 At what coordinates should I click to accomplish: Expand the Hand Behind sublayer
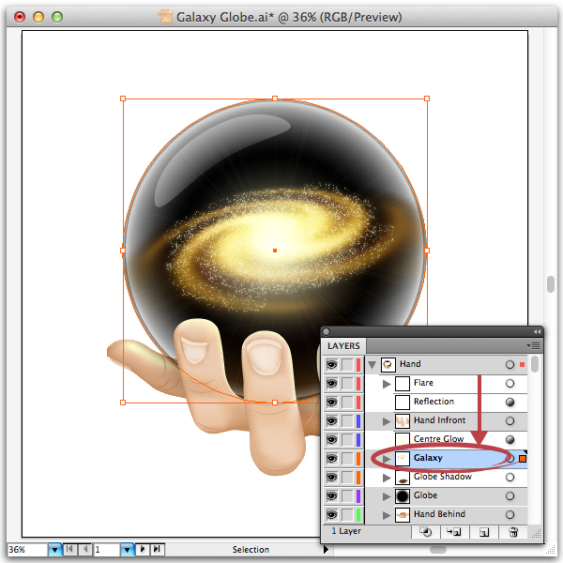point(387,515)
